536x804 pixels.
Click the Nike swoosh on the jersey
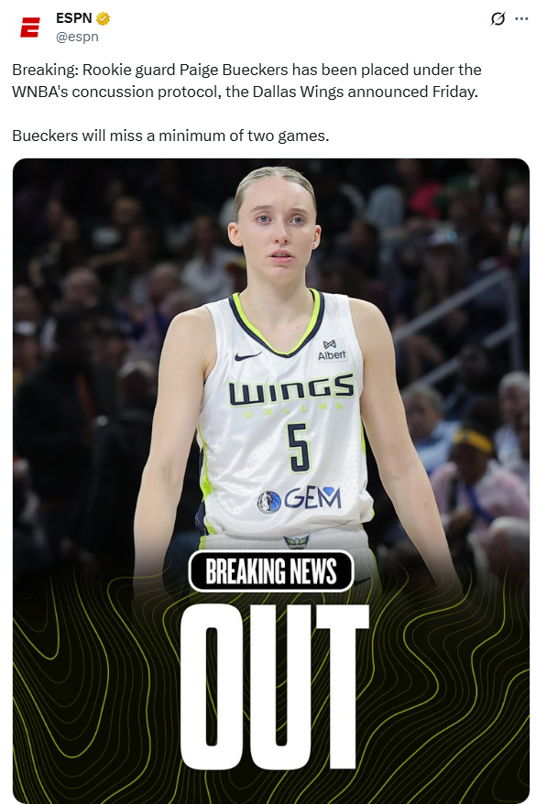point(247,356)
